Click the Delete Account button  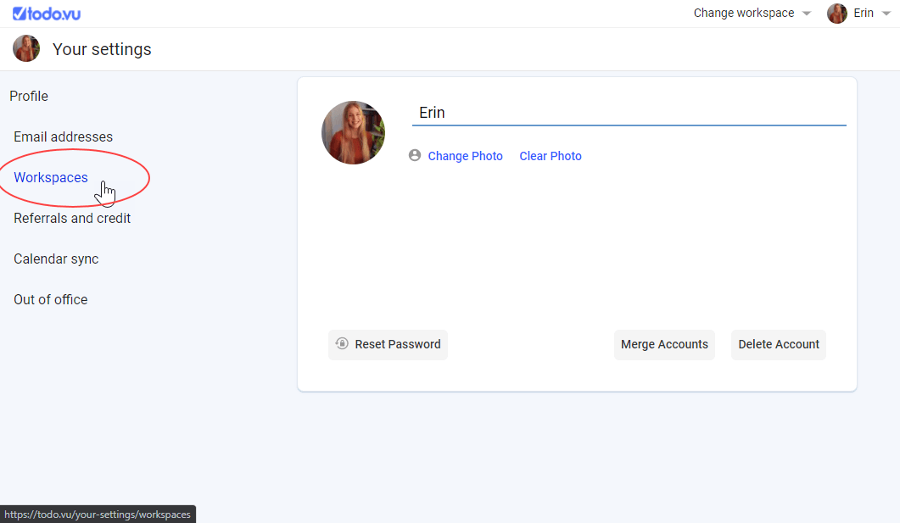[x=779, y=345]
